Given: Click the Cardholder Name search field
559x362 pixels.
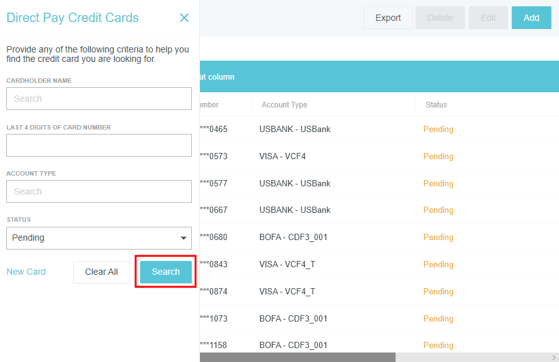Looking at the screenshot, I should coord(98,99).
